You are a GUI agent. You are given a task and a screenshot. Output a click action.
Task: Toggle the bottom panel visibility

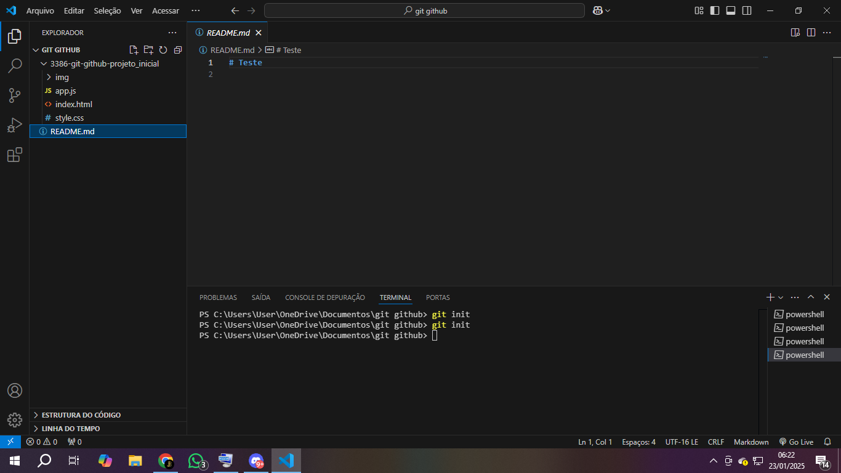click(731, 10)
